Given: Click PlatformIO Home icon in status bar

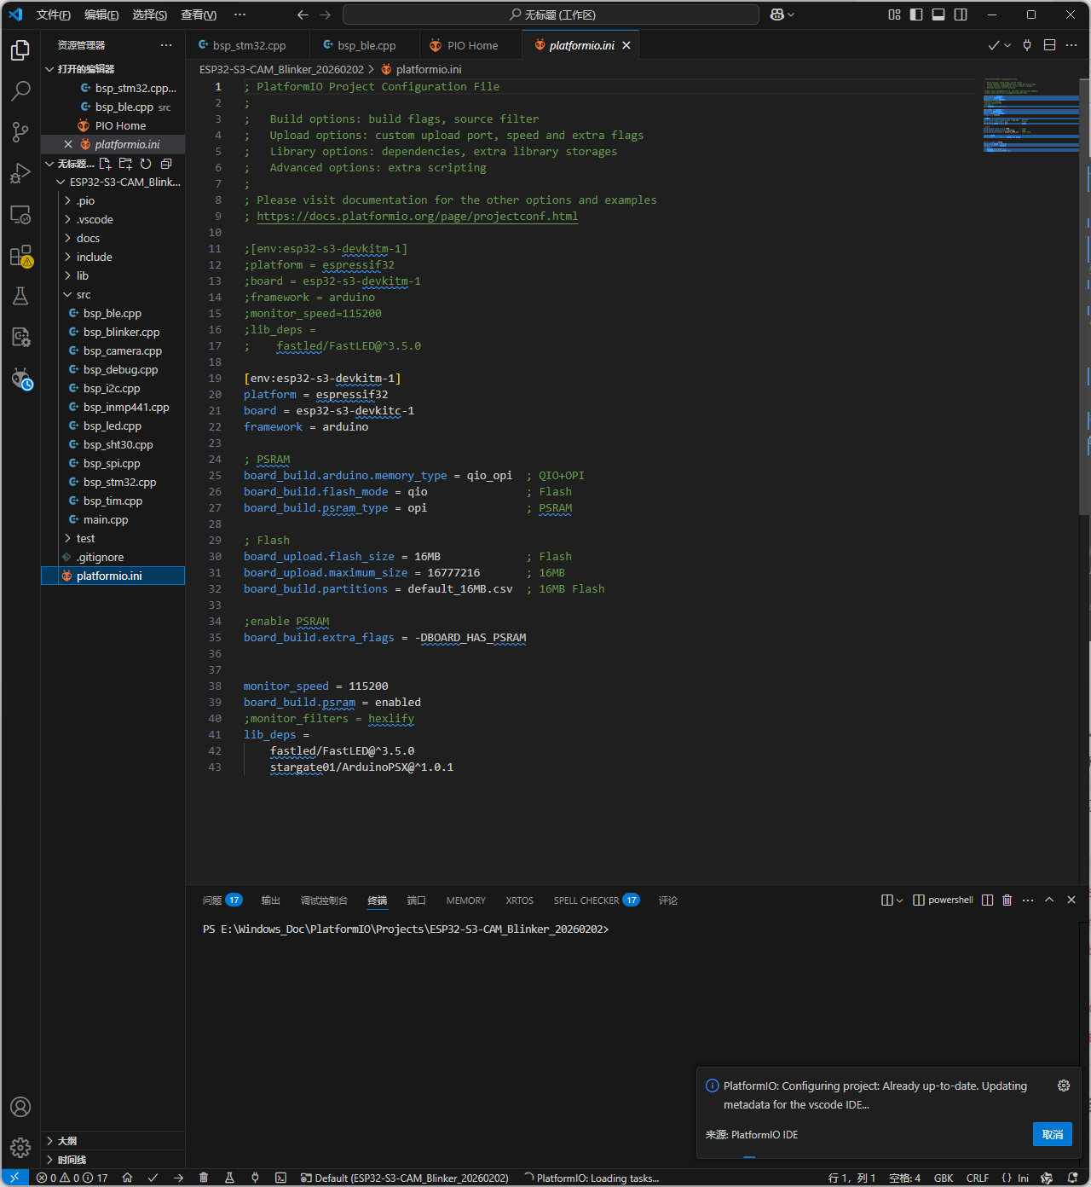Looking at the screenshot, I should 127,1178.
